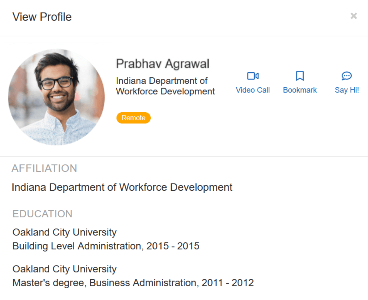
Task: Select Prabhav Agrawal's name text
Action: coord(163,63)
